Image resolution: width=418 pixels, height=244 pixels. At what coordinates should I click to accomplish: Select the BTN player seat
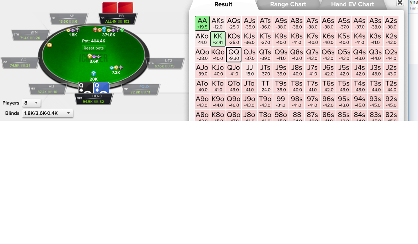(x=30, y=35)
